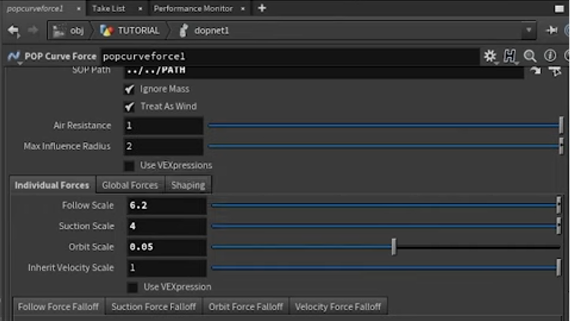Select the obj path segment
This screenshot has width=570, height=321.
tap(68, 30)
